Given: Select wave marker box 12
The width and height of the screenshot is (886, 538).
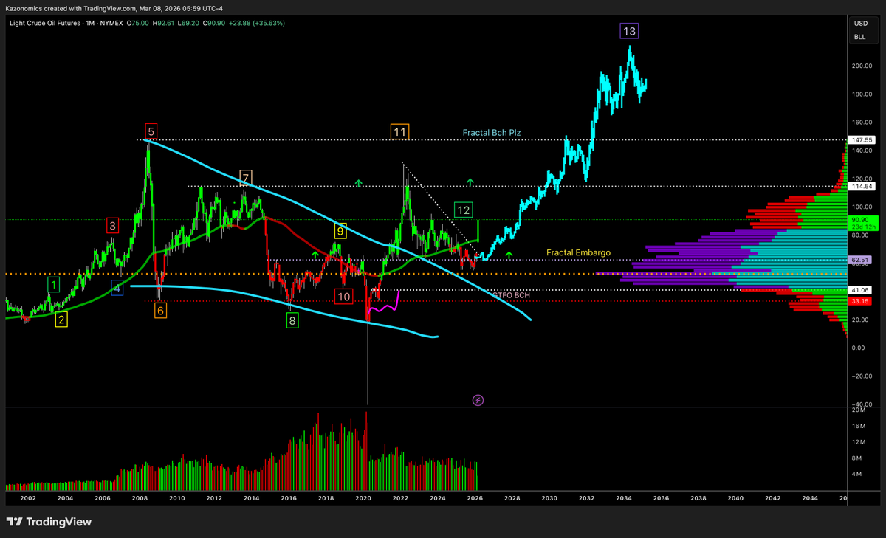Looking at the screenshot, I should pyautogui.click(x=463, y=210).
